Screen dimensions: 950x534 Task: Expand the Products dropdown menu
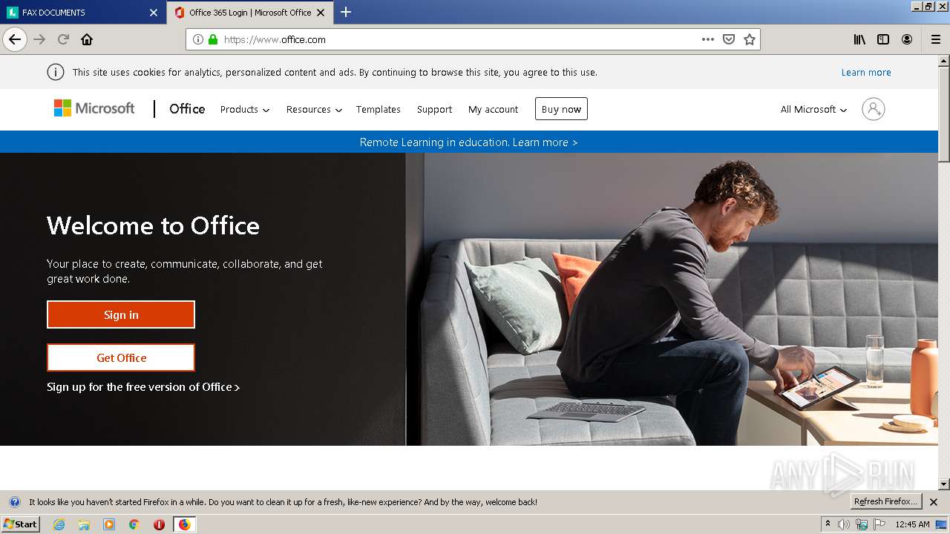pos(245,109)
